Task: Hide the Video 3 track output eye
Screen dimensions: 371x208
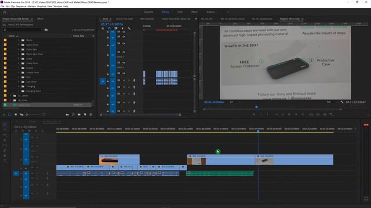Action: coord(123,52)
